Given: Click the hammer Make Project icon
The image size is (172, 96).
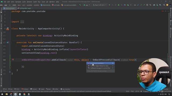Looking at the screenshot, I should [80, 5].
